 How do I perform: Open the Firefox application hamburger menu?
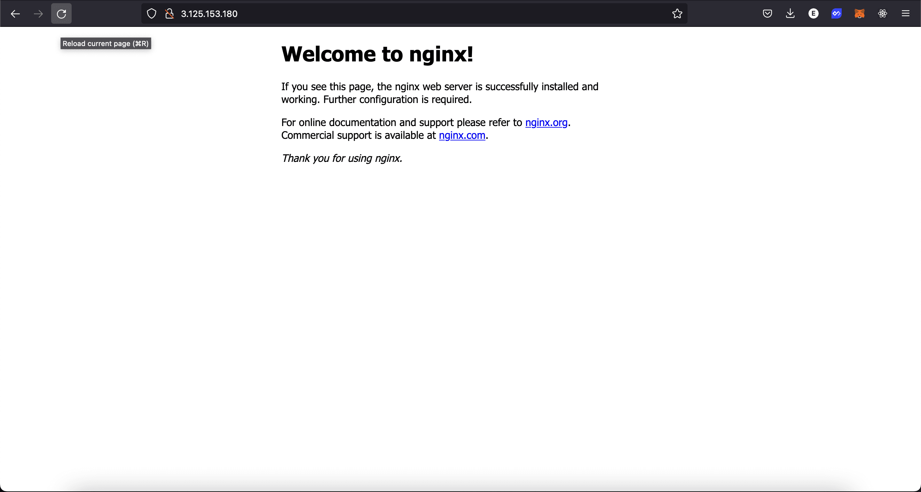pos(906,13)
